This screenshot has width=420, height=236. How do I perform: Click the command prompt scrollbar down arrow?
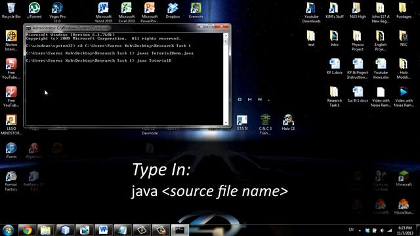(x=226, y=123)
